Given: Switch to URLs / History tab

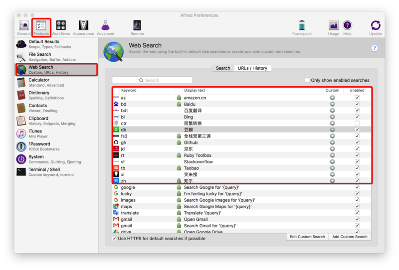Looking at the screenshot, I should 252,68.
